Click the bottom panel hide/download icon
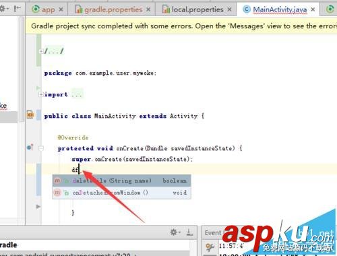The height and width of the screenshot is (256, 337). tap(190, 232)
